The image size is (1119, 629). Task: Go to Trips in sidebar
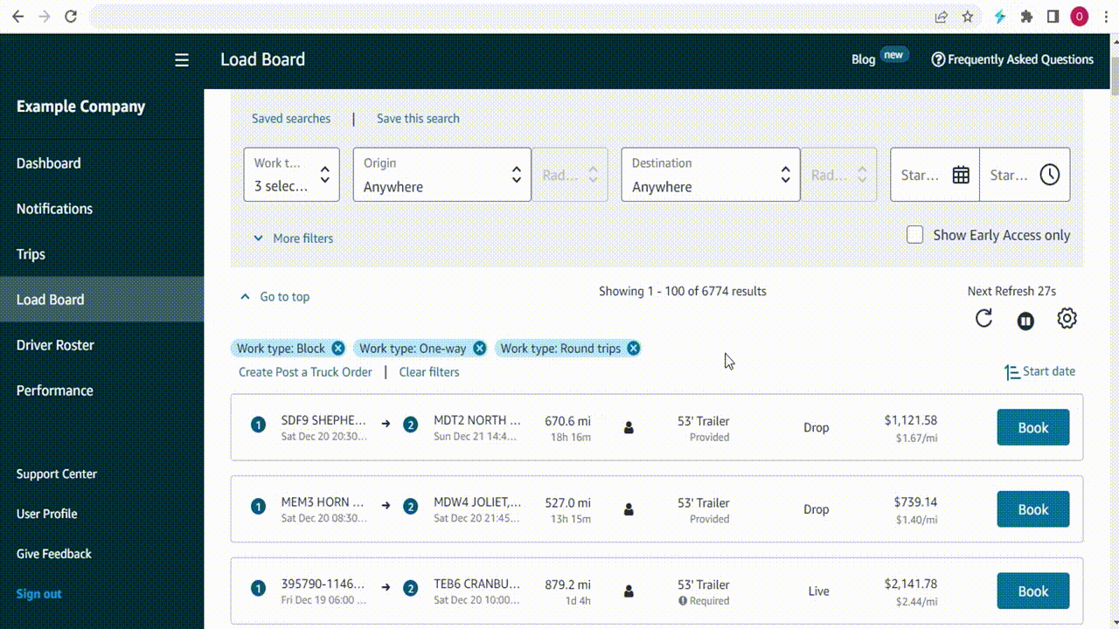click(31, 254)
